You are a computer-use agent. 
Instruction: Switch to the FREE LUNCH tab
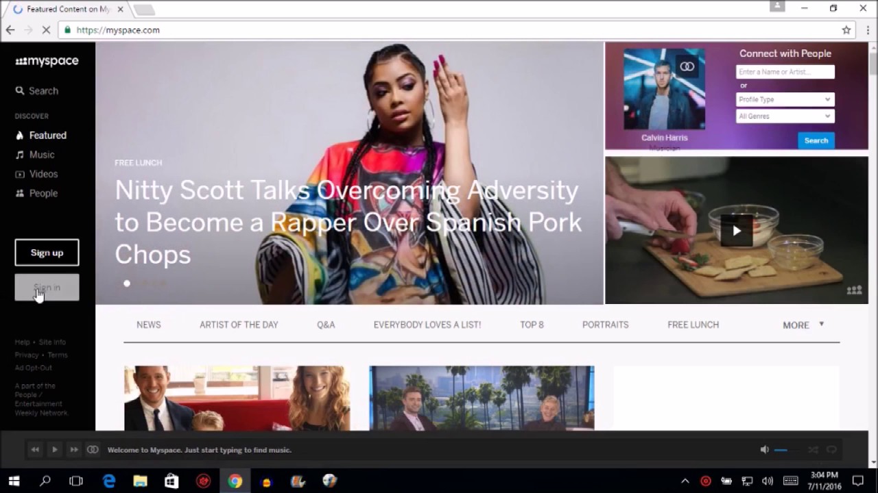click(693, 325)
